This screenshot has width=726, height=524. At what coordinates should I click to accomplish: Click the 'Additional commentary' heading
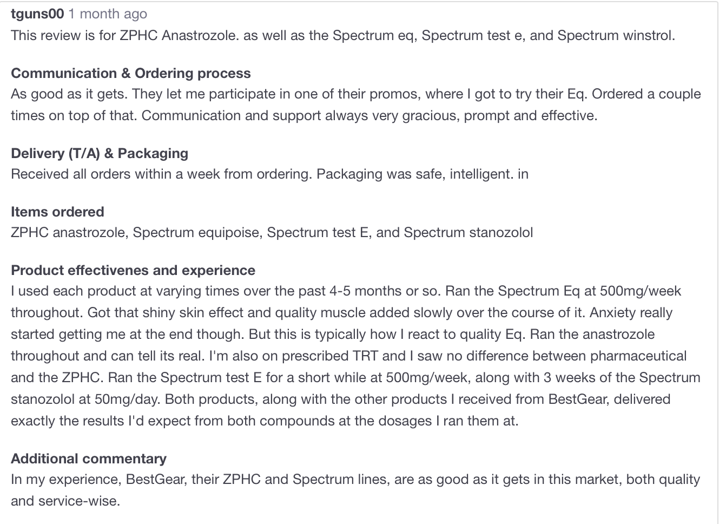coord(89,458)
